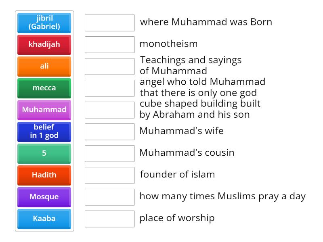Select the empty box next to monotheism
This screenshot has width=323, height=242.
[x=110, y=45]
